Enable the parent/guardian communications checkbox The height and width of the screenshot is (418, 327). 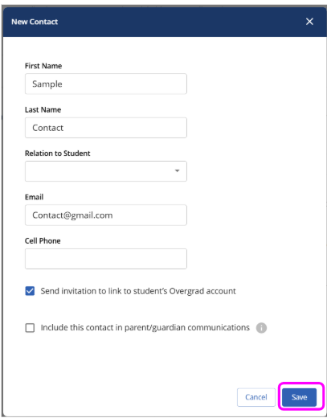click(x=30, y=327)
